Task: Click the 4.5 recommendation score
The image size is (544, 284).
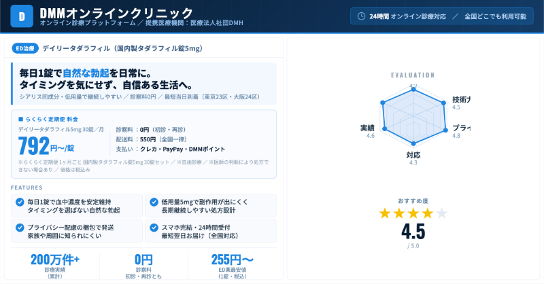Action: click(x=413, y=232)
